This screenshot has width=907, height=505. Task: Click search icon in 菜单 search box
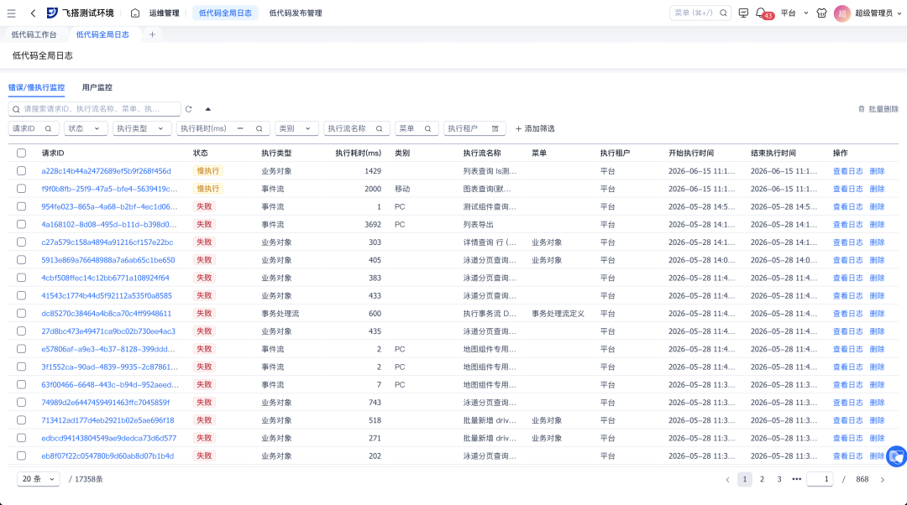pyautogui.click(x=723, y=13)
